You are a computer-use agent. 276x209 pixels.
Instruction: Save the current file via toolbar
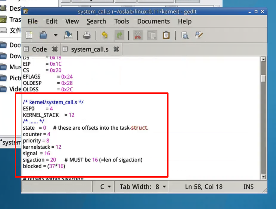coord(68,35)
